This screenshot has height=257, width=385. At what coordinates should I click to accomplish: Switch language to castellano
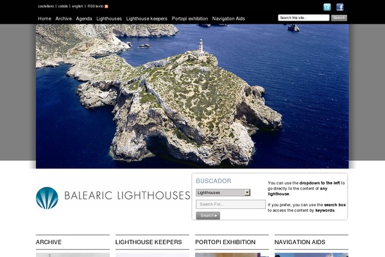[x=46, y=6]
